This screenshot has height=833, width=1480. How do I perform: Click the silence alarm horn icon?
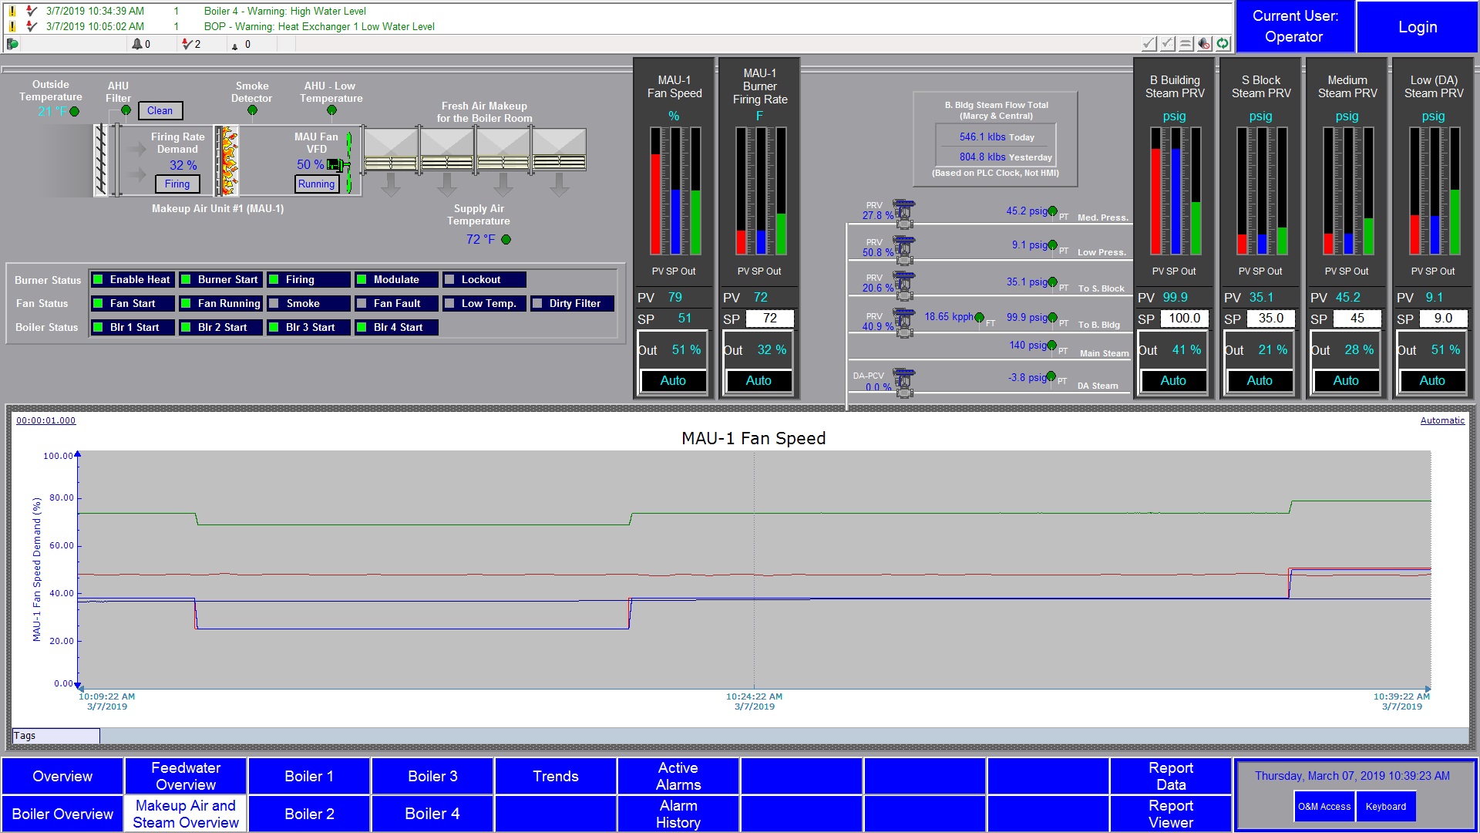(x=1204, y=44)
